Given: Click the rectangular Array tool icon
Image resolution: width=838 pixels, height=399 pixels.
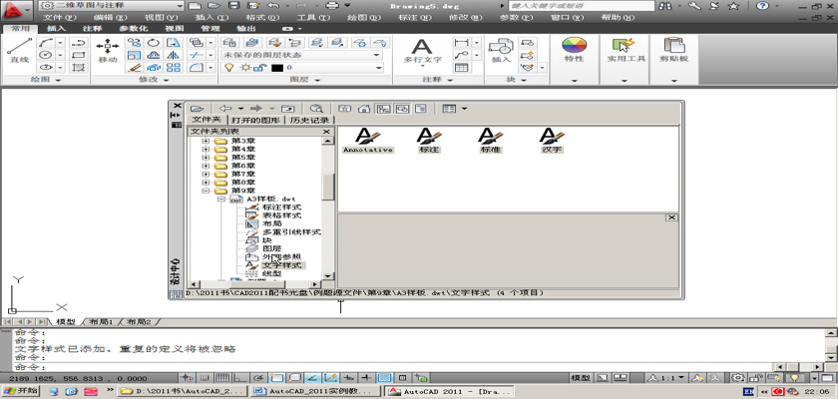Looking at the screenshot, I should pos(174,67).
